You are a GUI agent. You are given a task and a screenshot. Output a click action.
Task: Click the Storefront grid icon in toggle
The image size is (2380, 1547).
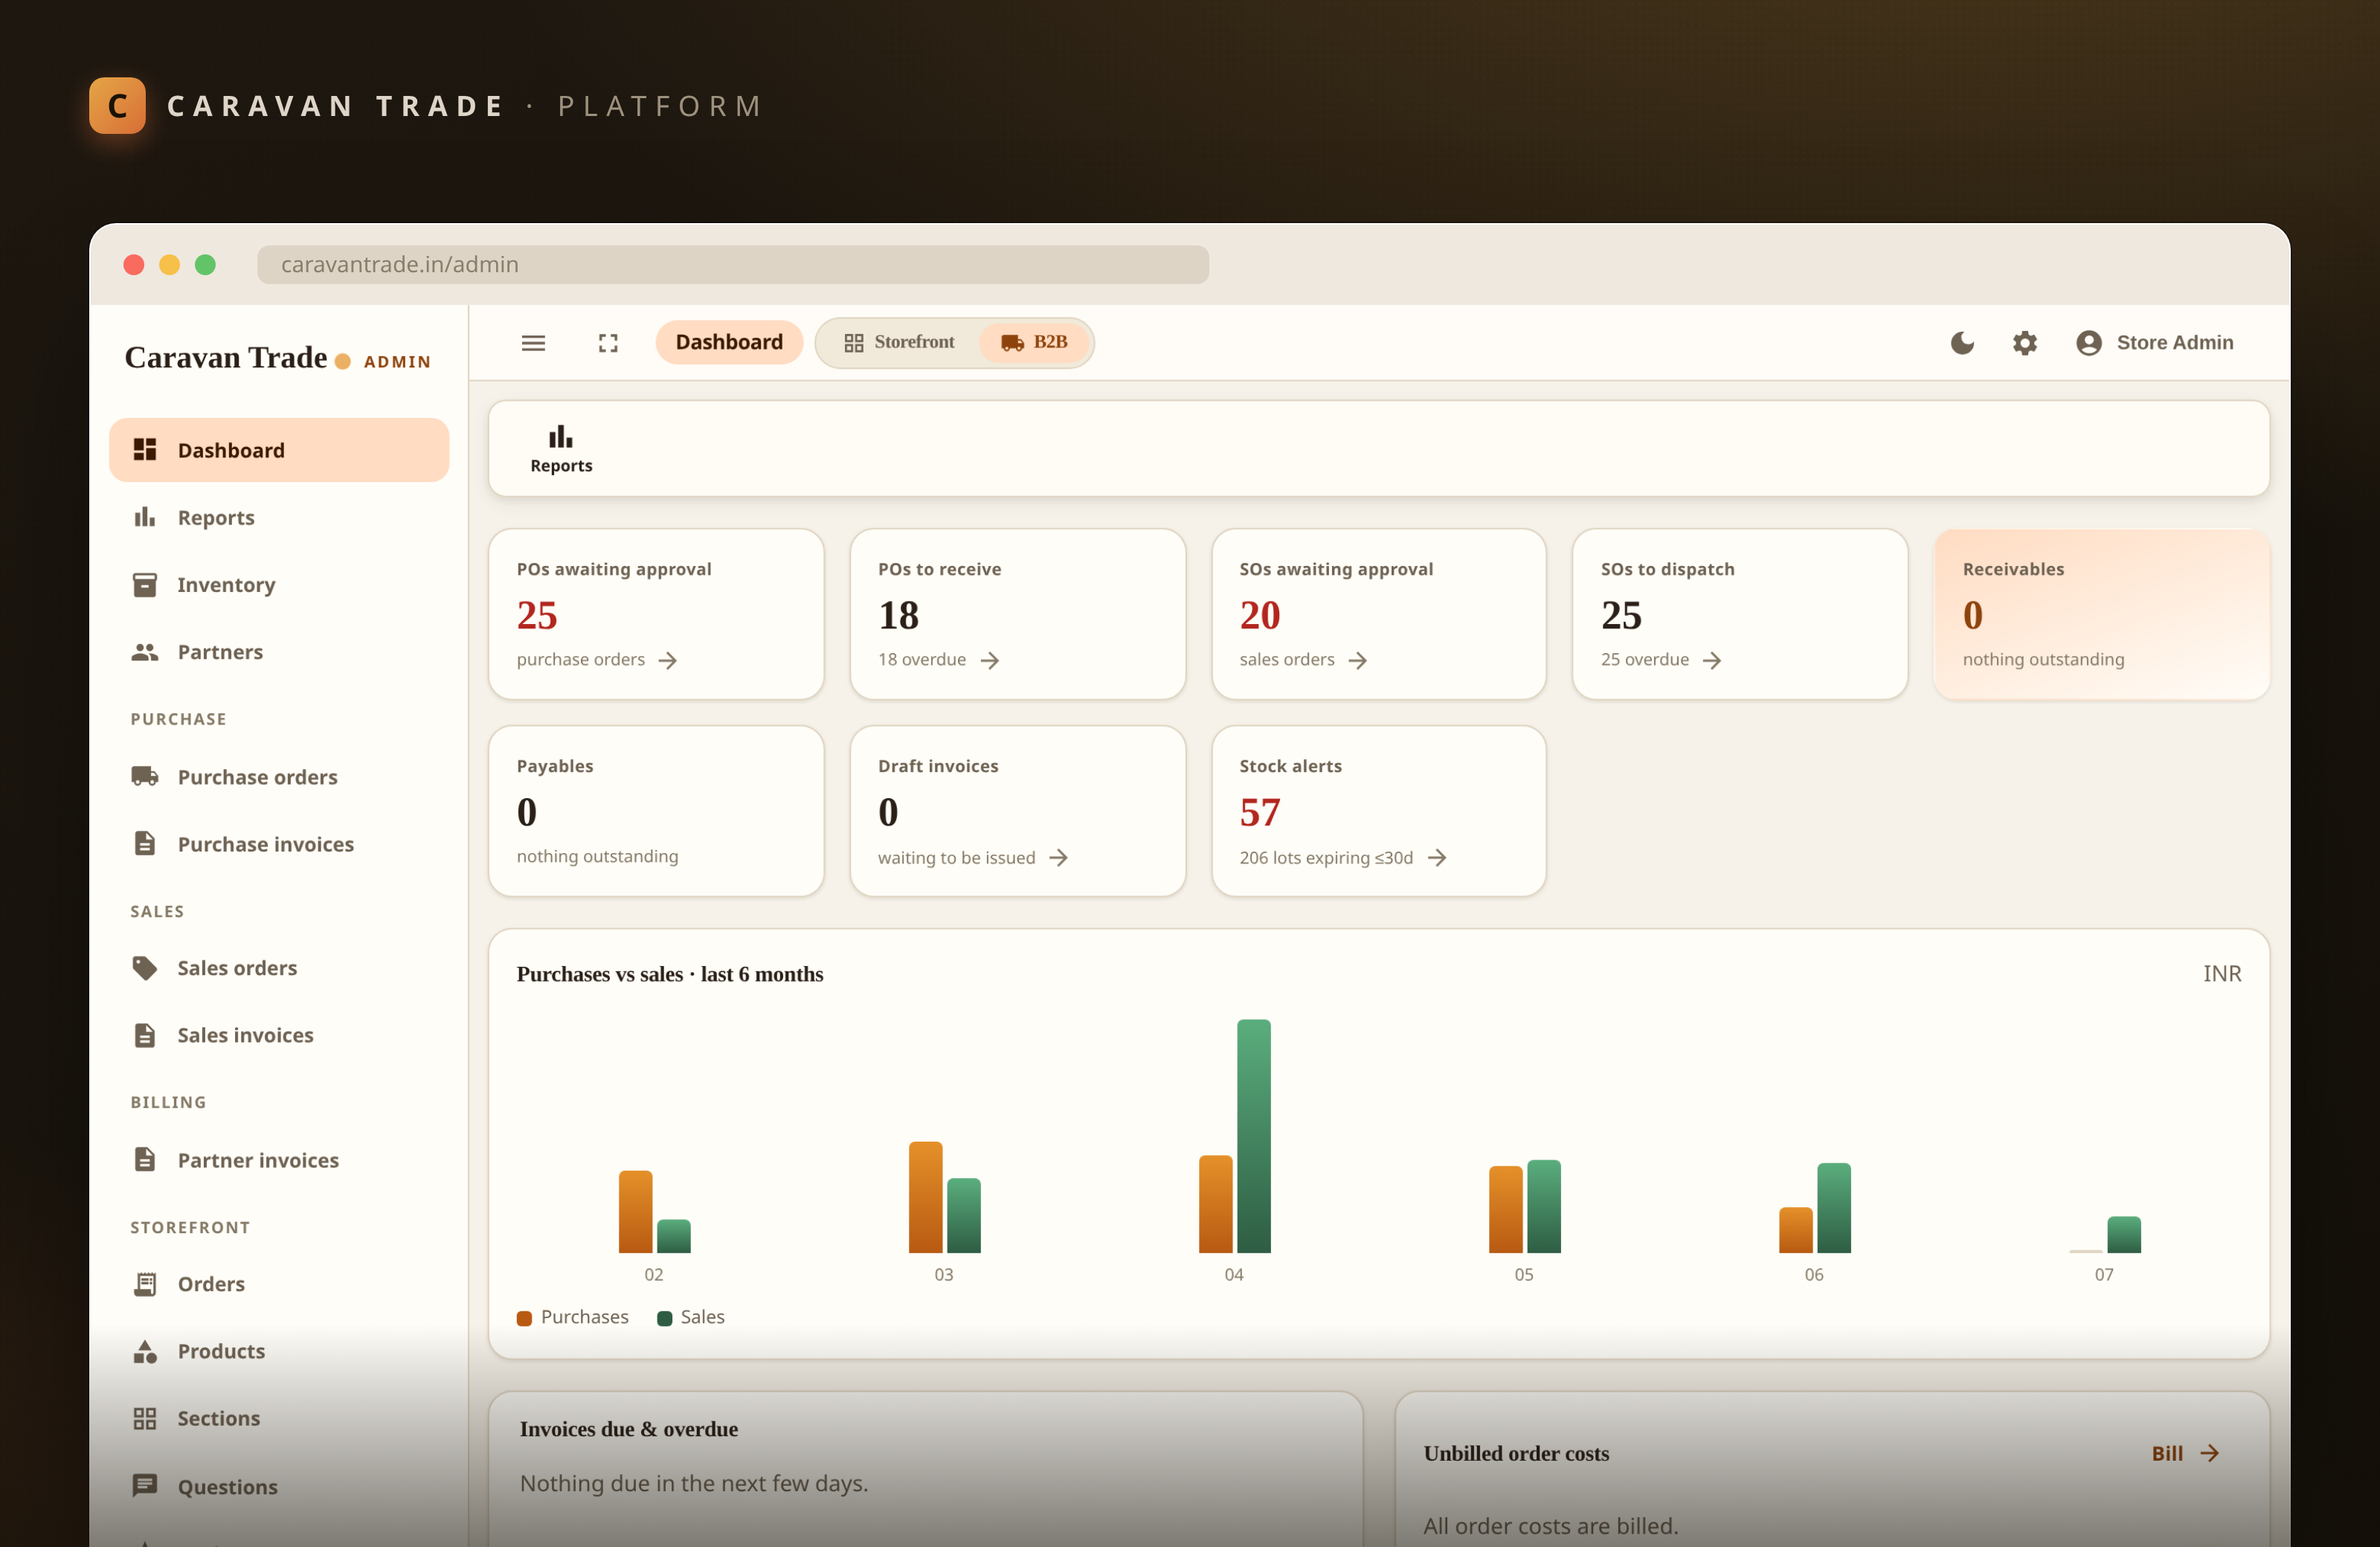[853, 343]
